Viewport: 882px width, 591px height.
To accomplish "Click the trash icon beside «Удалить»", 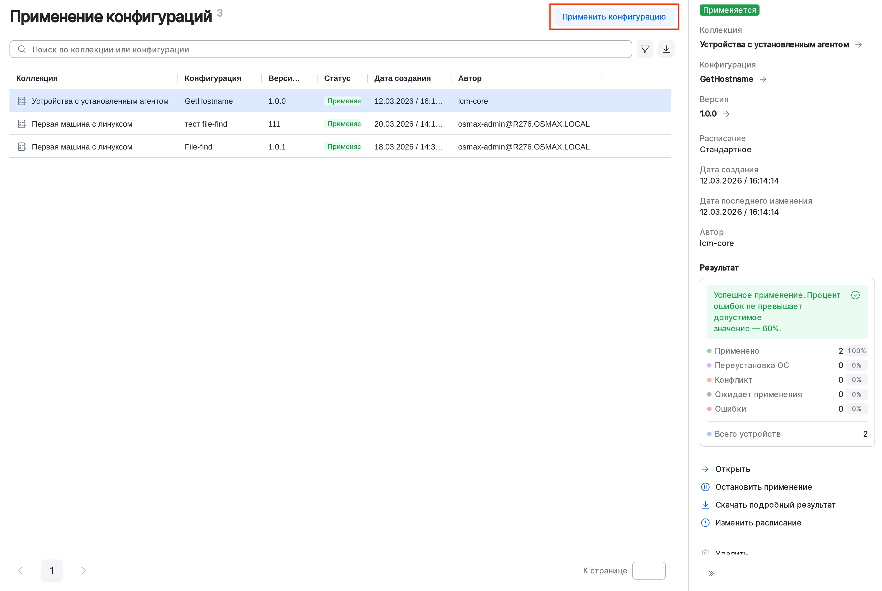I will click(x=706, y=552).
